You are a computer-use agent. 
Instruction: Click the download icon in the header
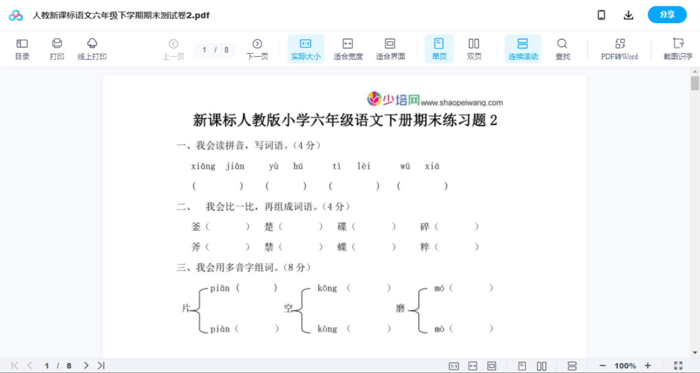[628, 15]
